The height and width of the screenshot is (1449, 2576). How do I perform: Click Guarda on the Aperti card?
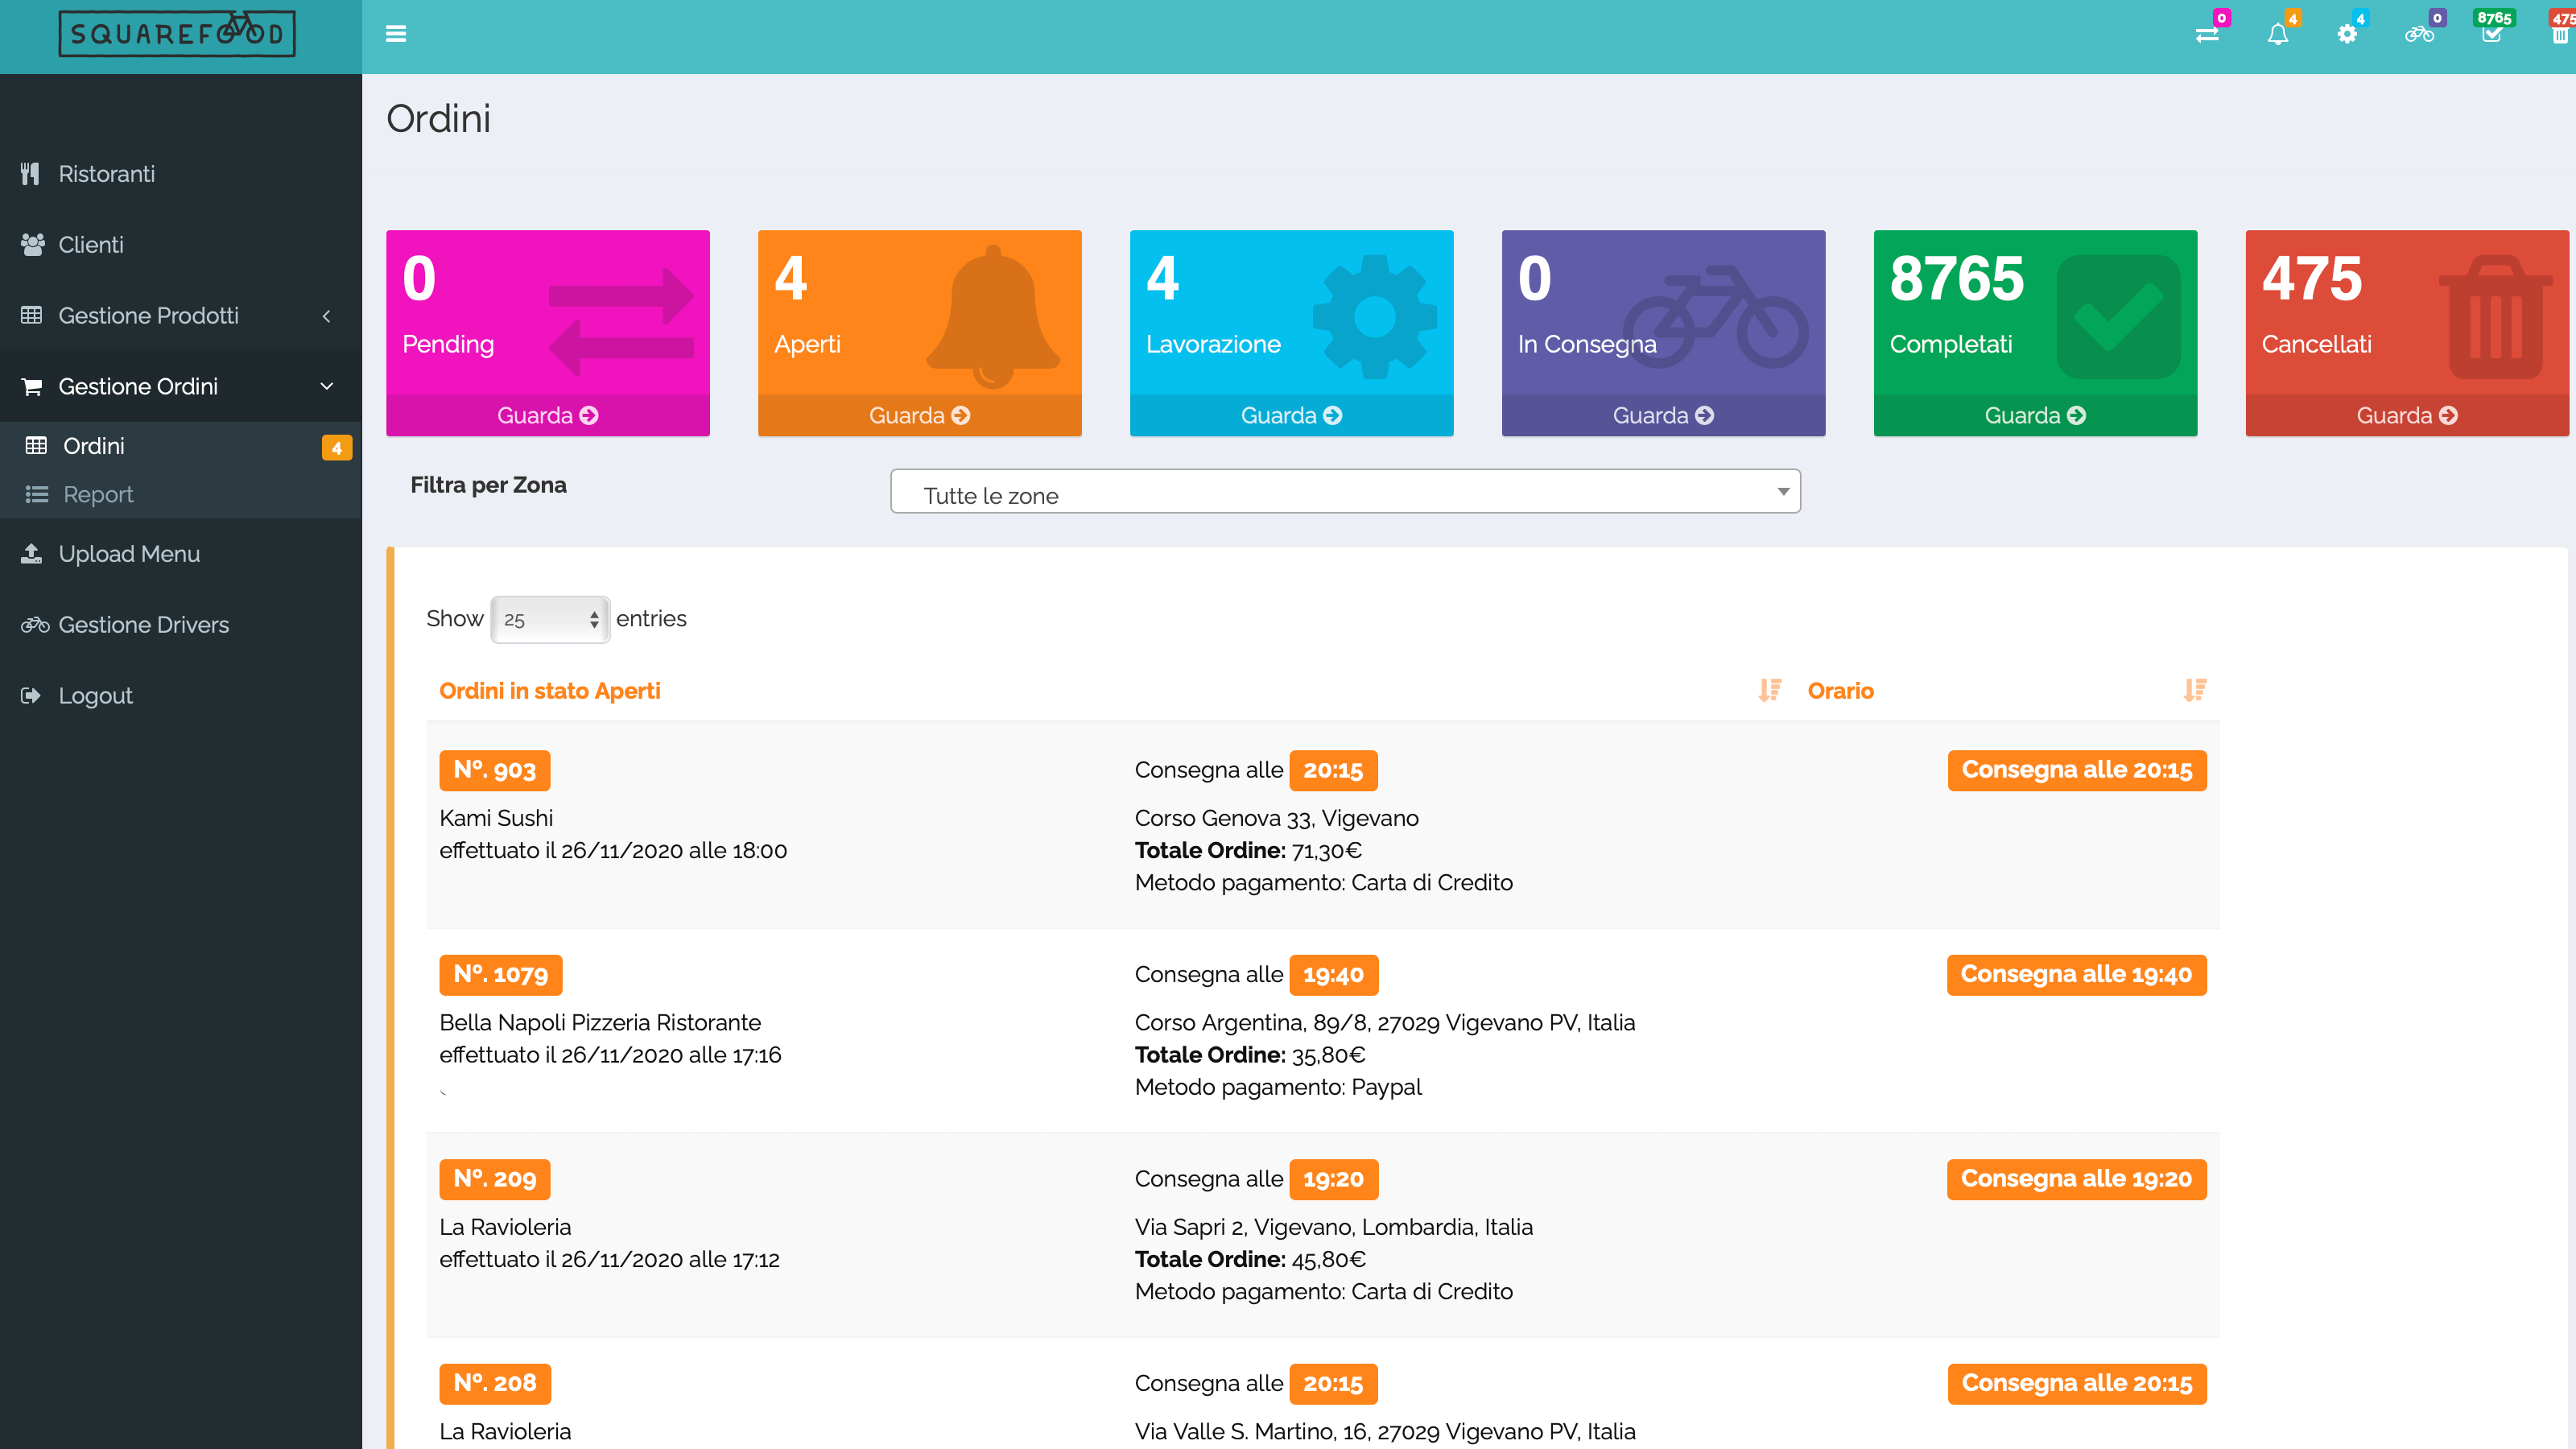(919, 416)
